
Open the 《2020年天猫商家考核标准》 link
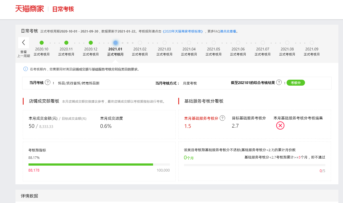(183, 31)
